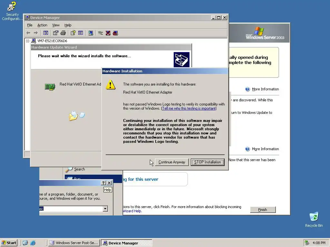Click the question mark button in Run dialog
The height and width of the screenshot is (247, 330).
point(103,183)
